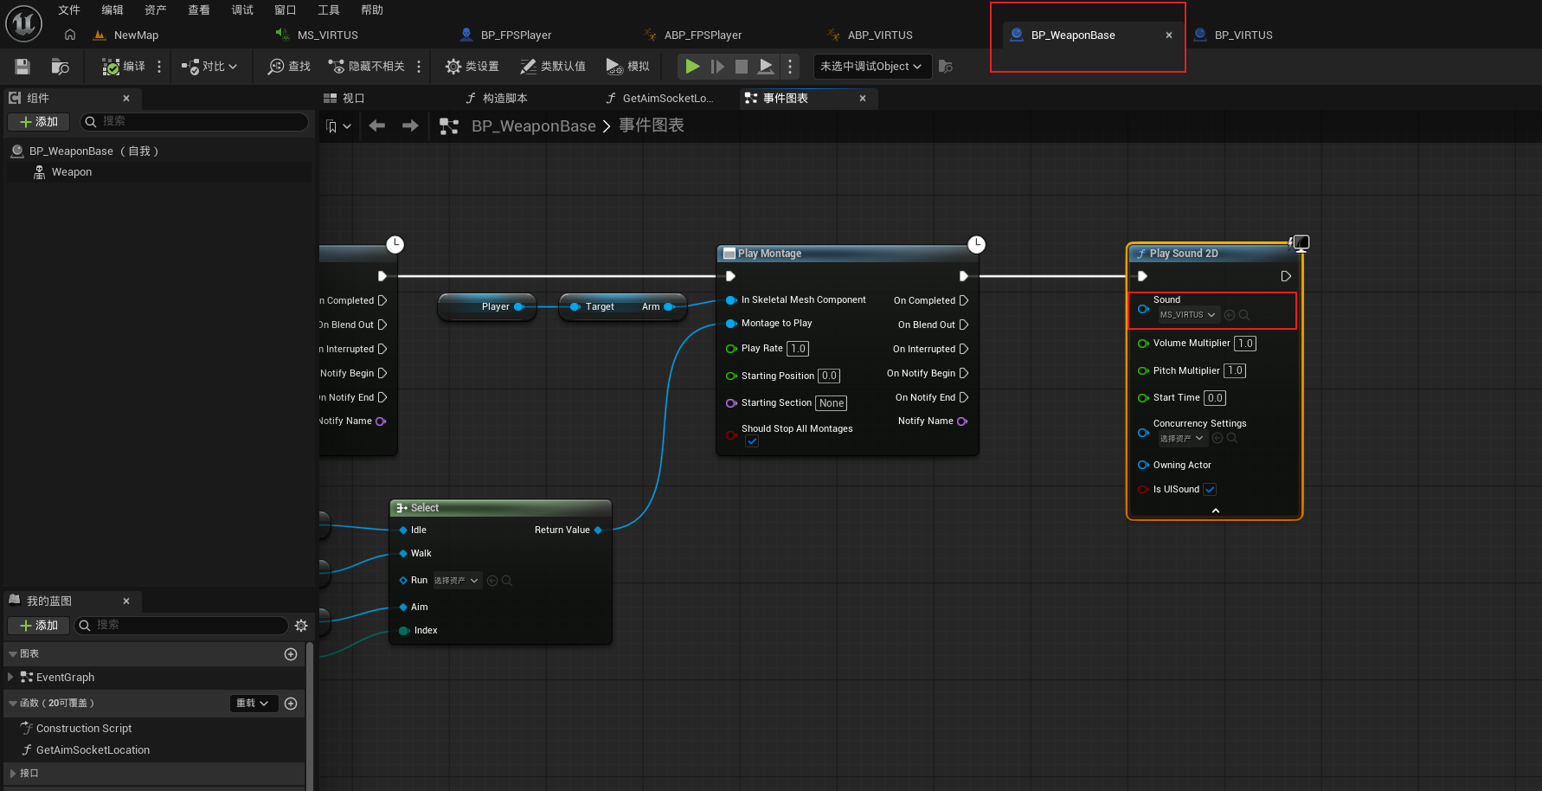Select BP_WeaponBase (自我) root item
The width and height of the screenshot is (1542, 791).
pos(94,151)
